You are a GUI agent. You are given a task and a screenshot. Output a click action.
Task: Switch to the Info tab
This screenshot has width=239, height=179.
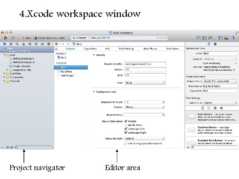tap(108, 48)
